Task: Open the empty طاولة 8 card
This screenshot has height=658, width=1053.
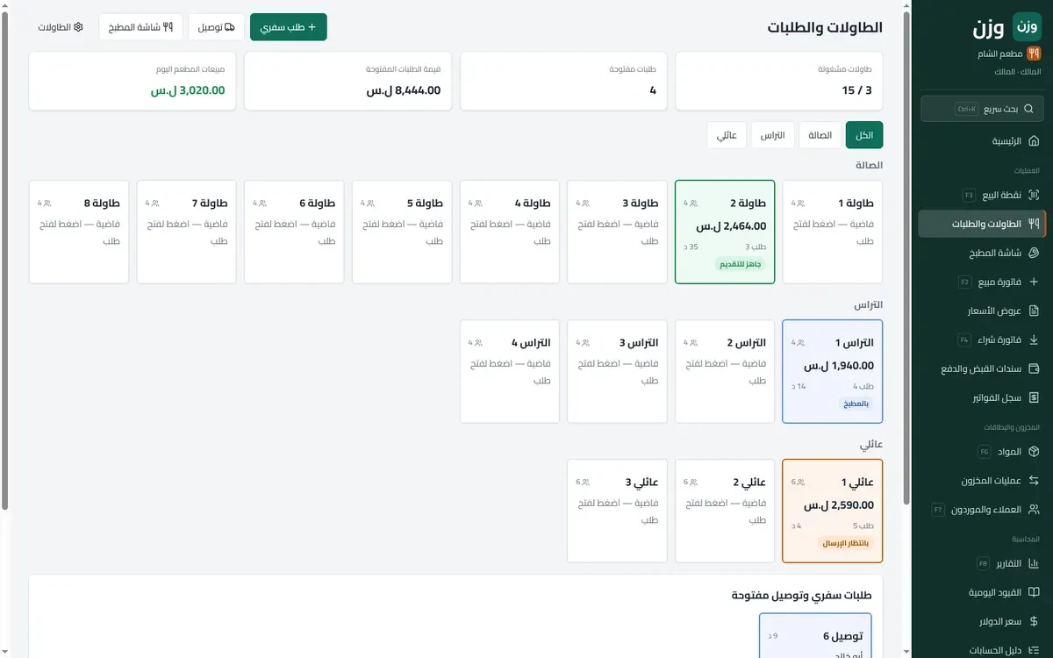Action: pos(79,232)
